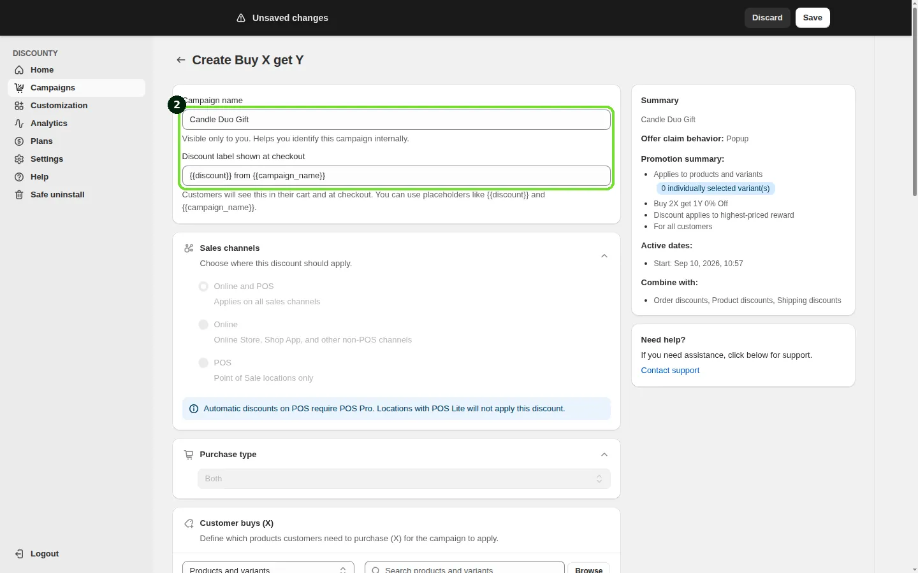Open the Purchase type Both dropdown
Viewport: 918px width, 573px height.
click(404, 479)
